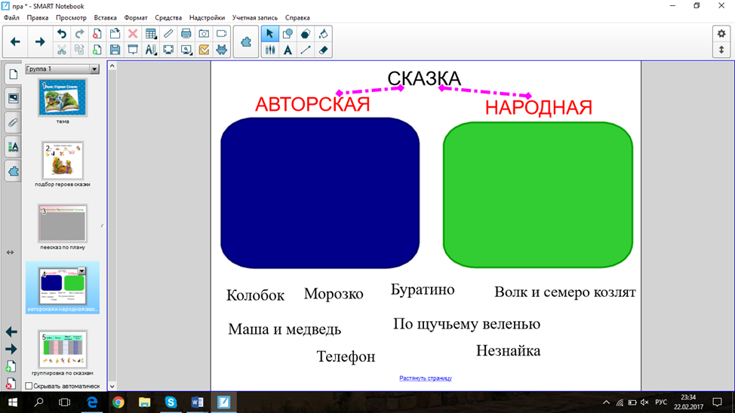Select the Pens tool
Viewport: 735px width, 413px height.
269,50
